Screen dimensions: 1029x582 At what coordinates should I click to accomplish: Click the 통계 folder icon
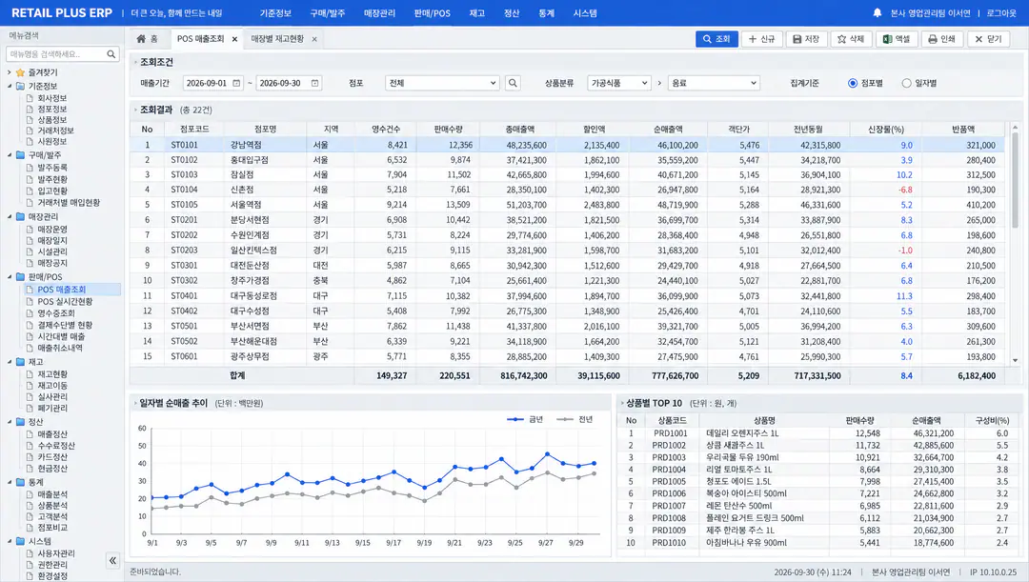tap(20, 482)
